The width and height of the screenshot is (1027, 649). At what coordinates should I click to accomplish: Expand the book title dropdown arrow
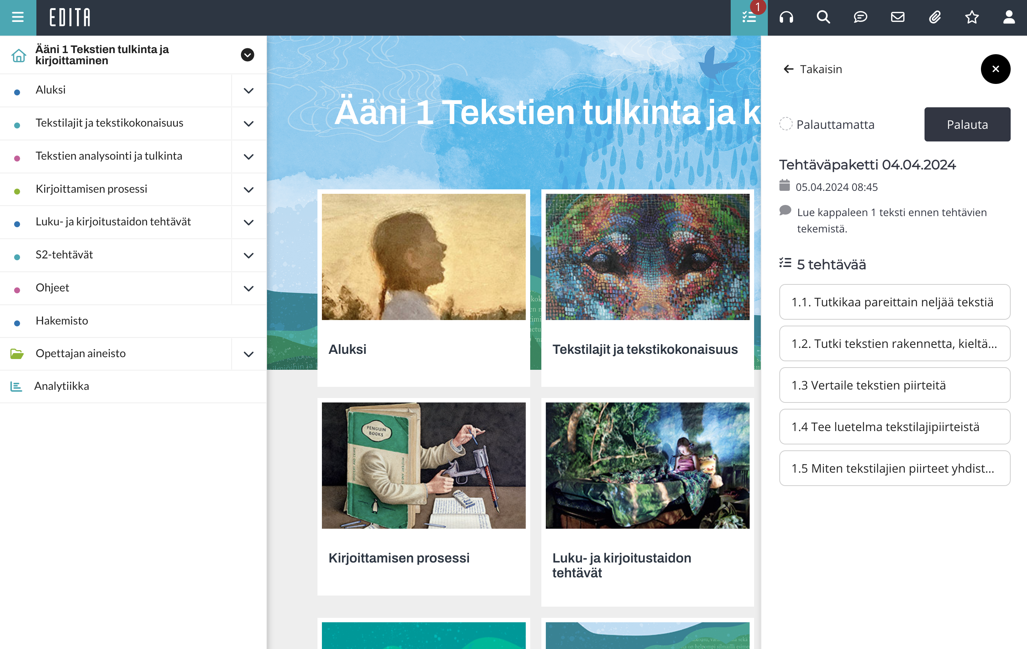[x=247, y=55]
